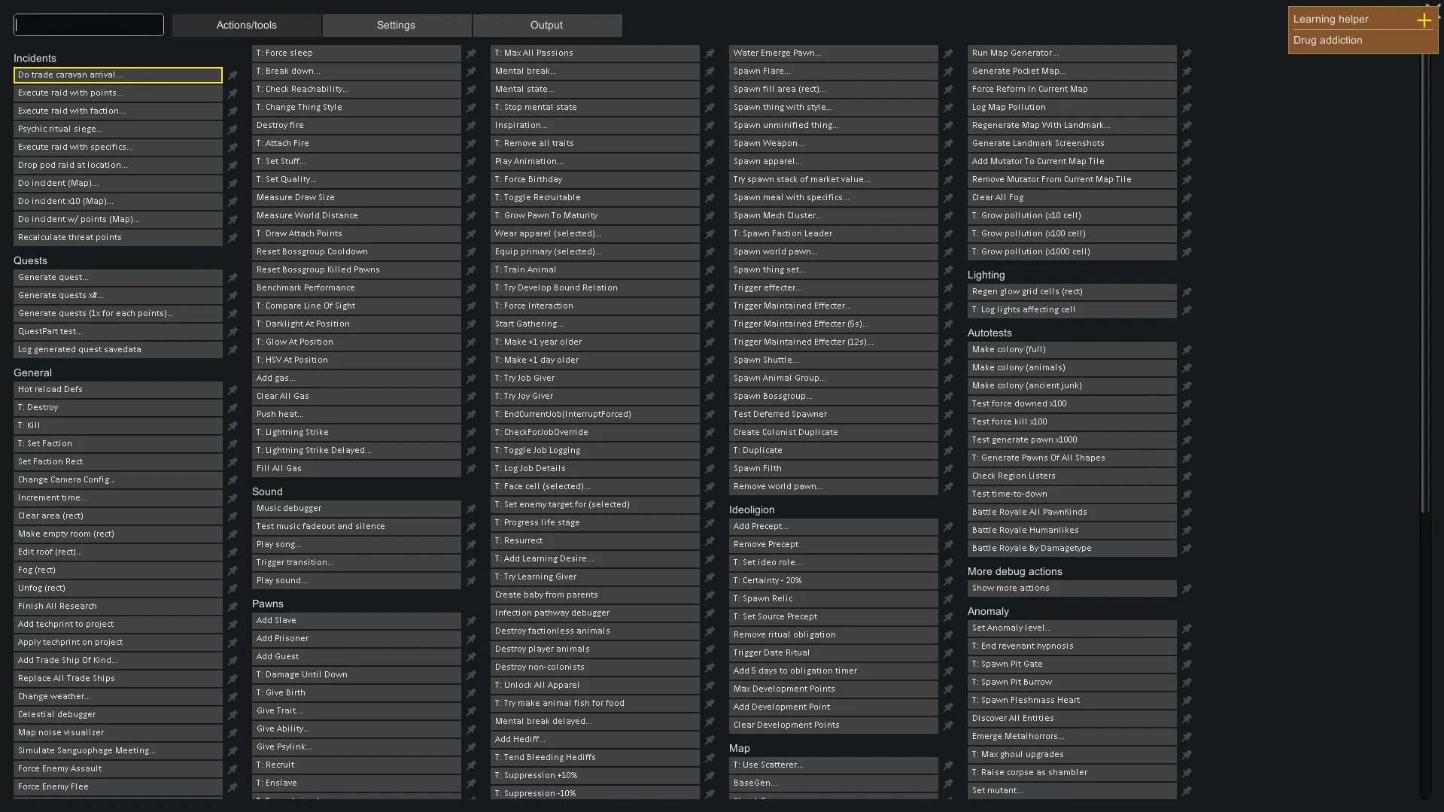
Task: Click pin icon beside "T: Force sleep"
Action: click(471, 53)
